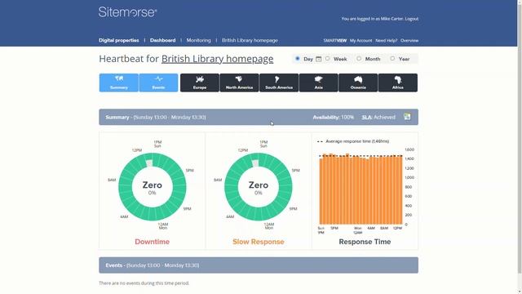Viewport: 522px width, 294px height.
Task: Choose the Month time range radio
Action: tap(359, 59)
